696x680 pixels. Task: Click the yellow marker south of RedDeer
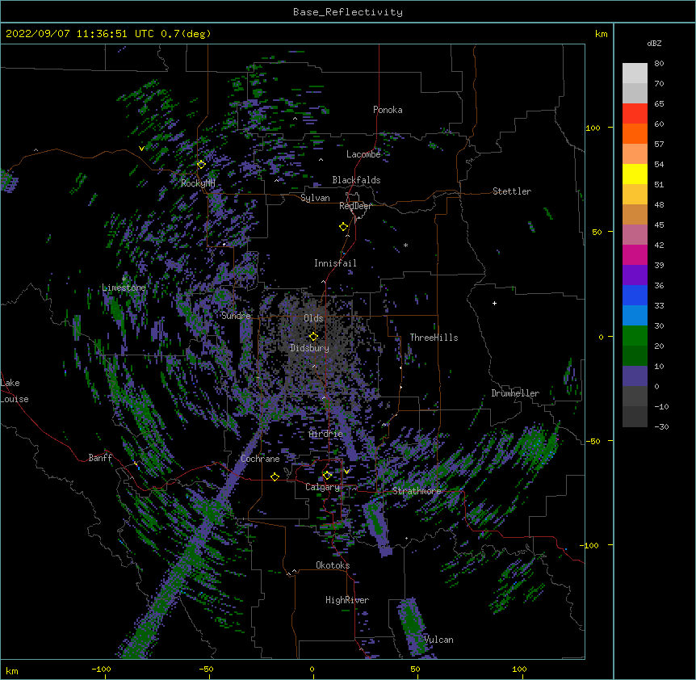point(343,227)
